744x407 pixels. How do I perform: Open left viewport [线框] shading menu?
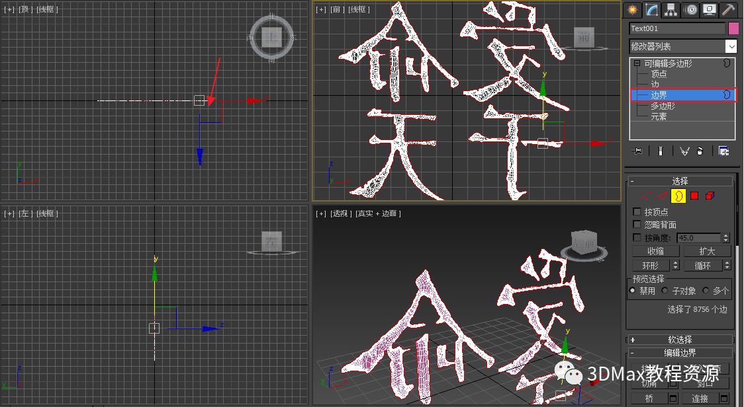47,213
